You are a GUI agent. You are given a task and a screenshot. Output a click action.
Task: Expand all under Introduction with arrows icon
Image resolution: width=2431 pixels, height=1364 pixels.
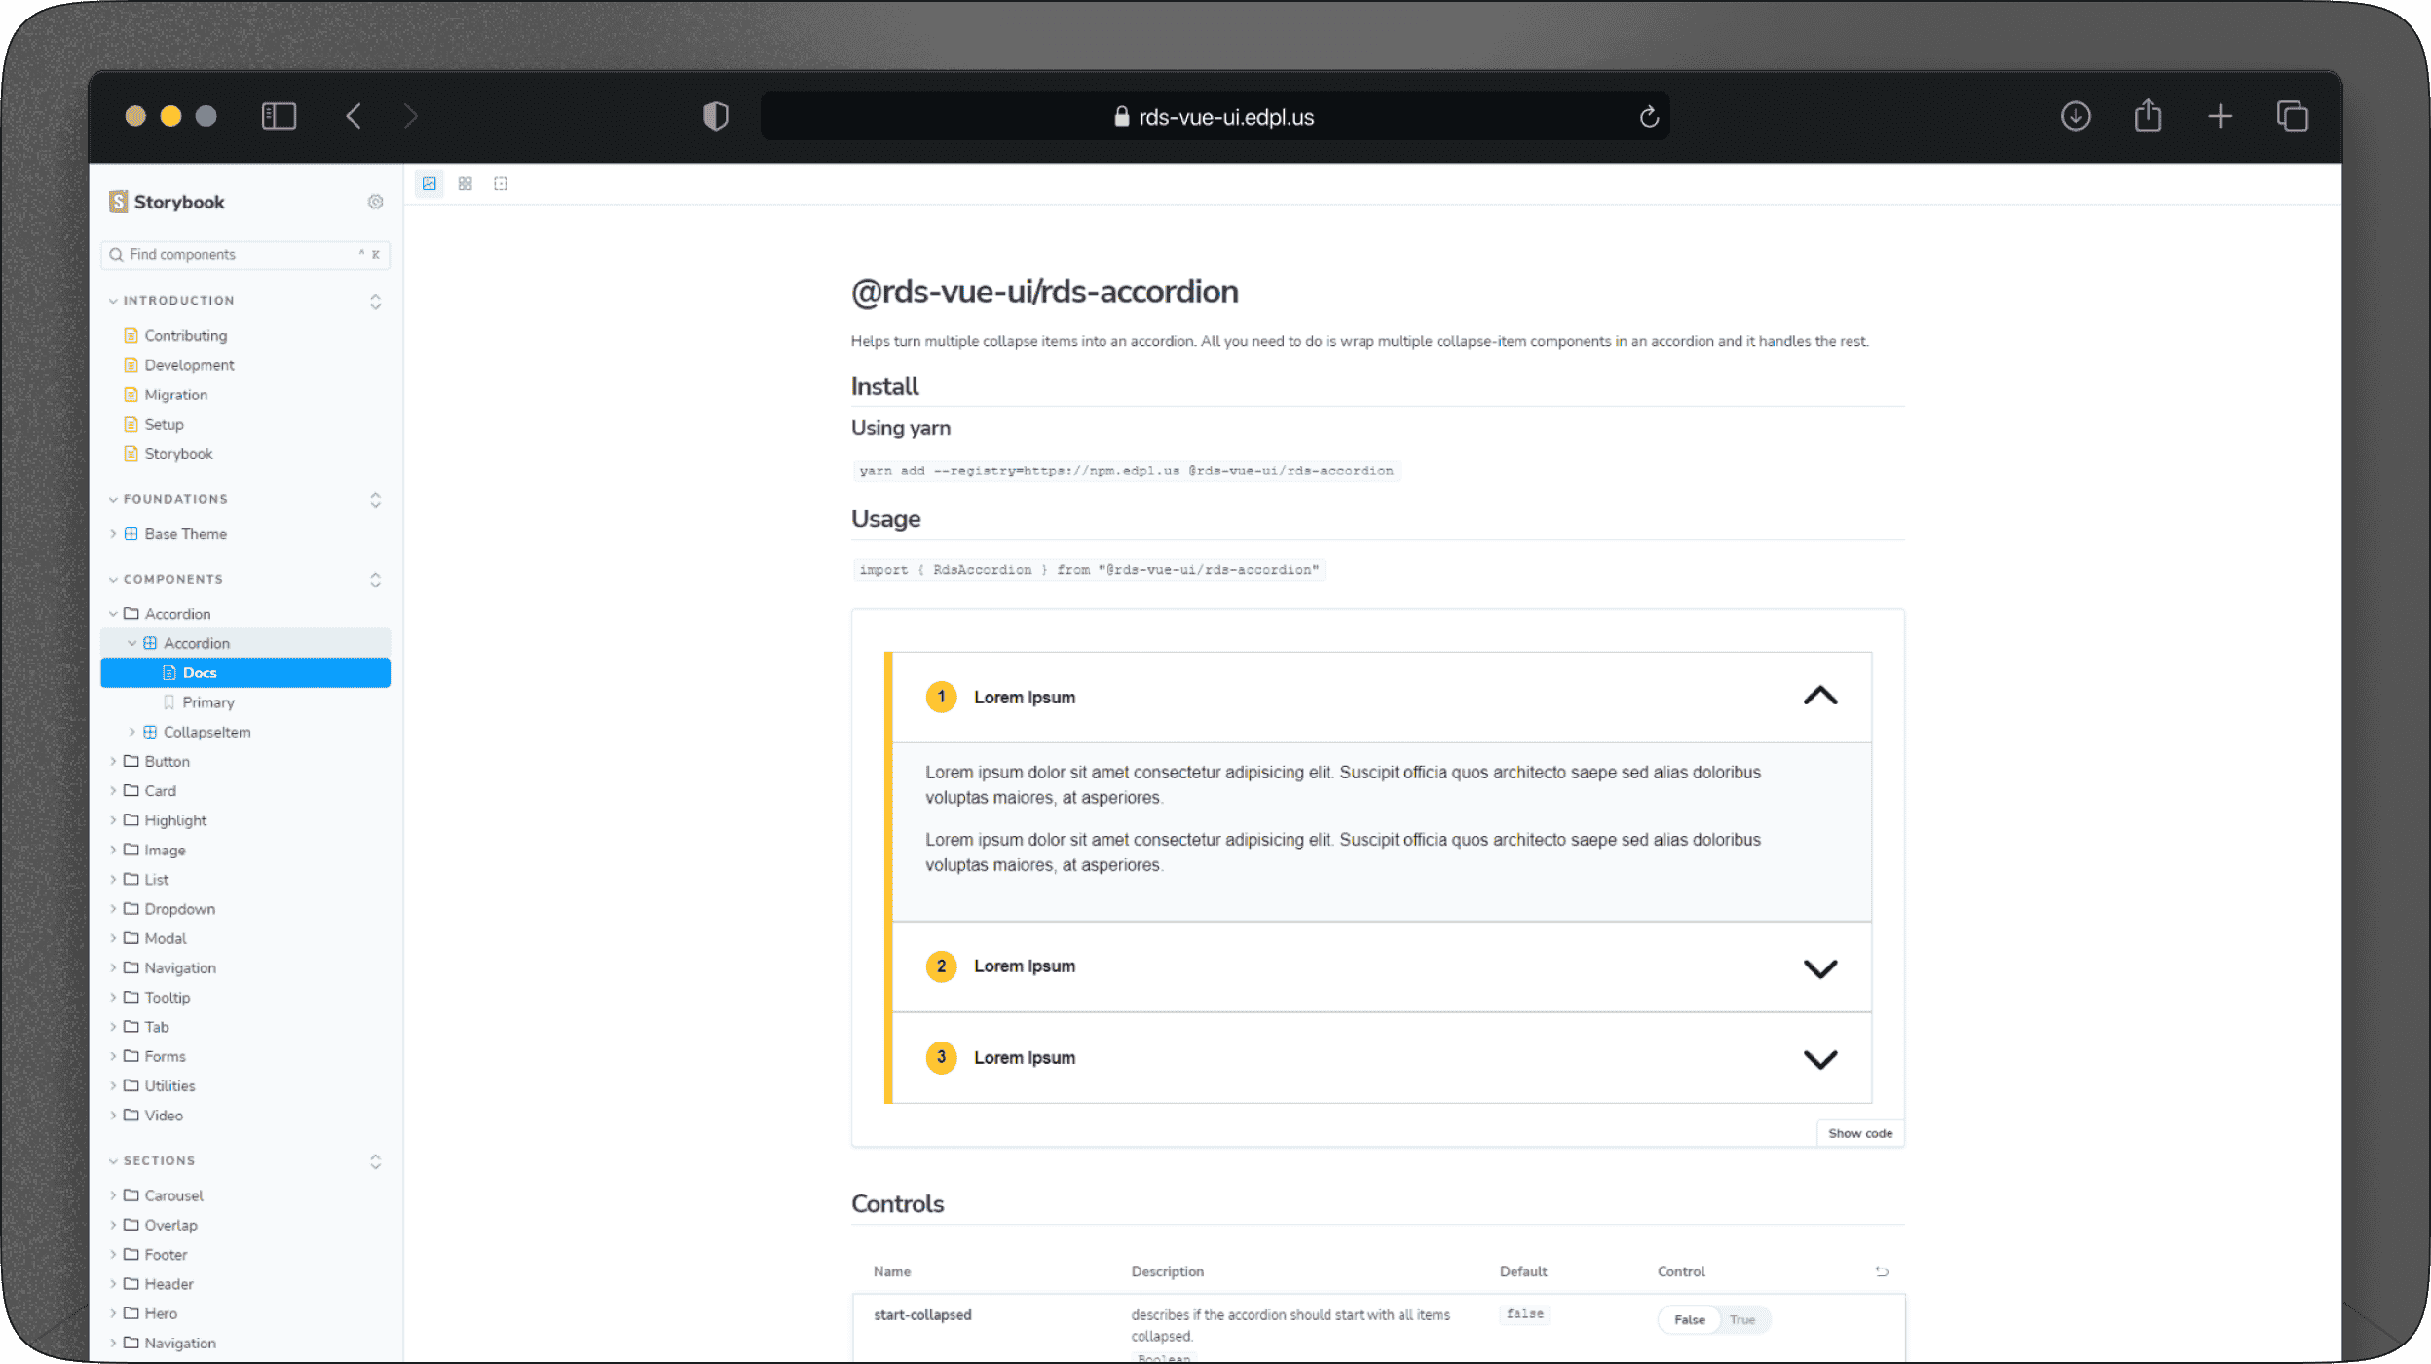(x=375, y=301)
